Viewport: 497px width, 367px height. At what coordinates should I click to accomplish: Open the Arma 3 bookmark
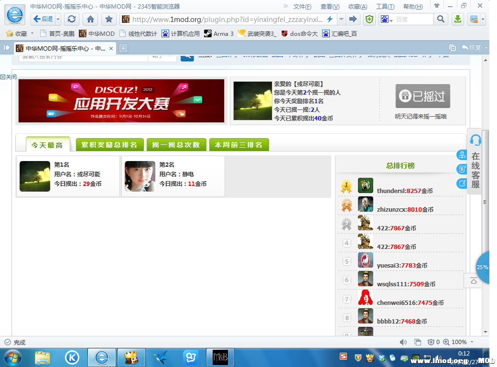coord(219,33)
